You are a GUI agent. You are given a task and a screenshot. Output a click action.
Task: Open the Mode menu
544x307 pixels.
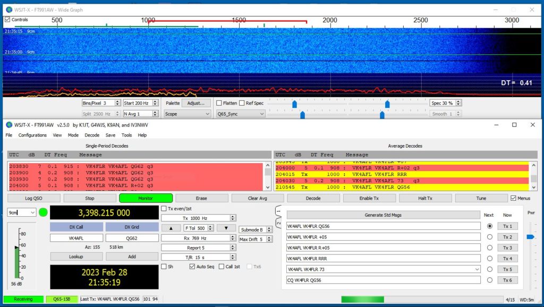coord(73,135)
